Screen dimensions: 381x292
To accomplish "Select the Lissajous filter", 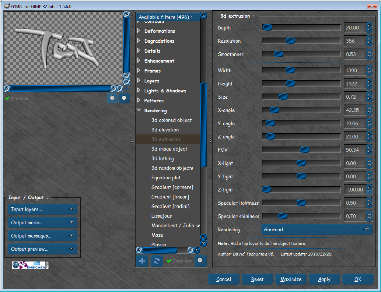I will point(161,216).
